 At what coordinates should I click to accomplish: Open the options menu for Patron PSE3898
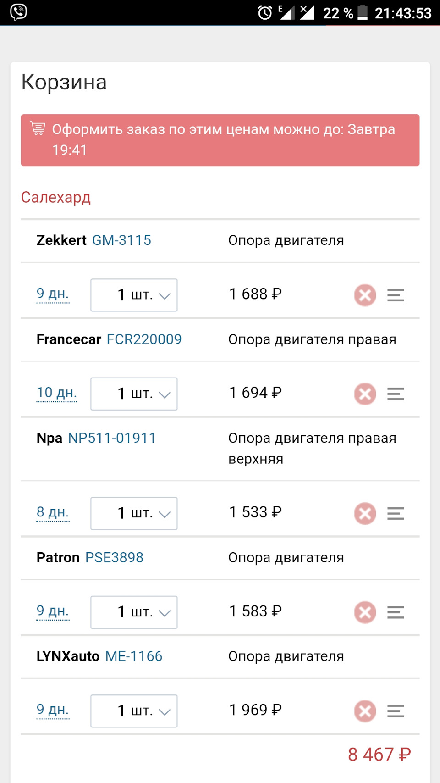tap(396, 612)
